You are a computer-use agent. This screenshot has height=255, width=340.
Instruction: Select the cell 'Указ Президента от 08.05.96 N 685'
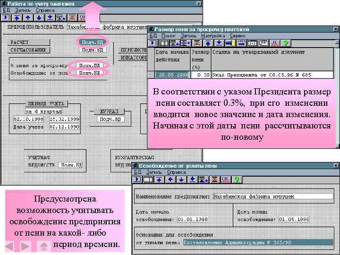tap(272, 75)
